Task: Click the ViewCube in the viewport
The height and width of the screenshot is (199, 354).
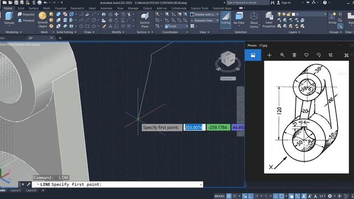Action: coord(228,59)
